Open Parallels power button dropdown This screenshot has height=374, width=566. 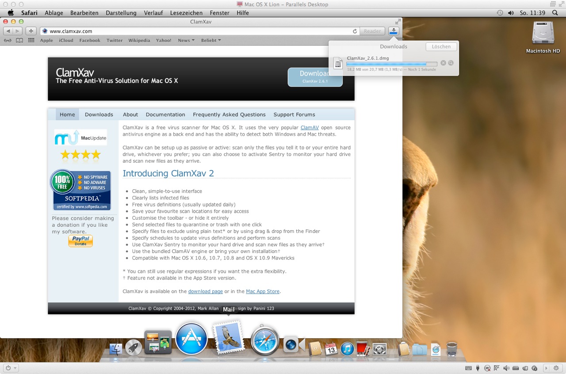coord(11,368)
